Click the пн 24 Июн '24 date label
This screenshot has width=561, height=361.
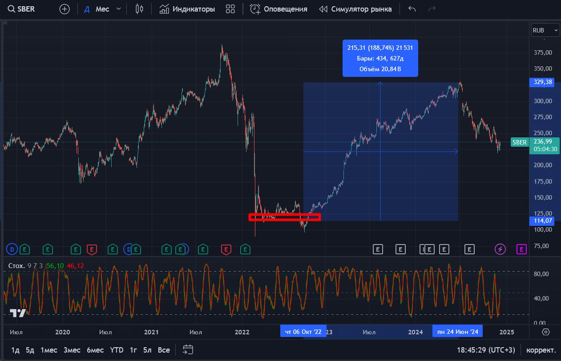[457, 332]
